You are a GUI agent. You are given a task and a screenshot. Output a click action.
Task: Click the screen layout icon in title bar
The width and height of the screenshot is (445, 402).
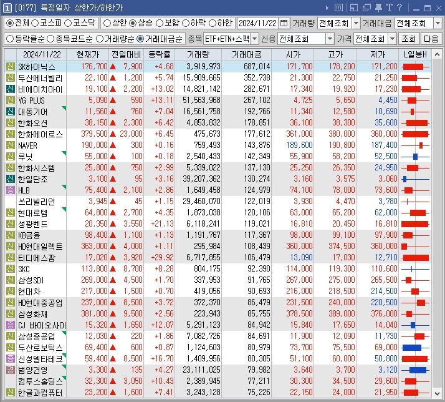point(354,7)
